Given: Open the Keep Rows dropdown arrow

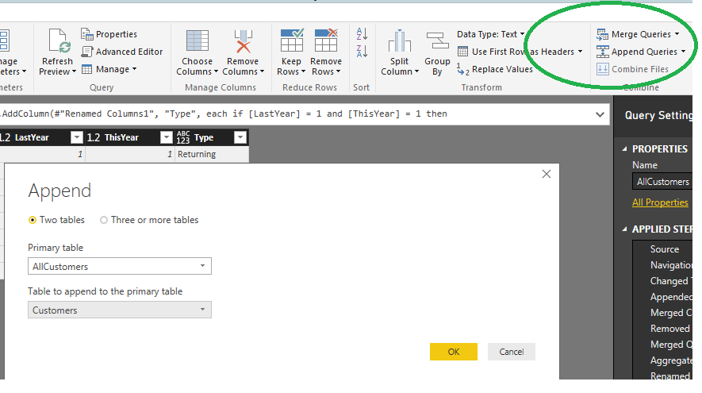Looking at the screenshot, I should (x=303, y=71).
